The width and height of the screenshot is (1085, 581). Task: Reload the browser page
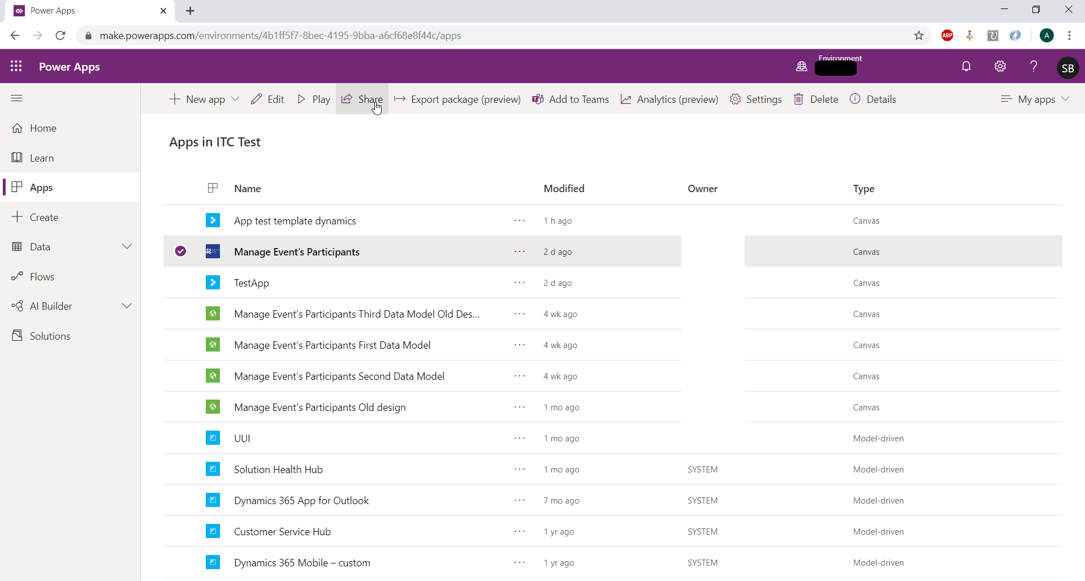click(x=60, y=36)
